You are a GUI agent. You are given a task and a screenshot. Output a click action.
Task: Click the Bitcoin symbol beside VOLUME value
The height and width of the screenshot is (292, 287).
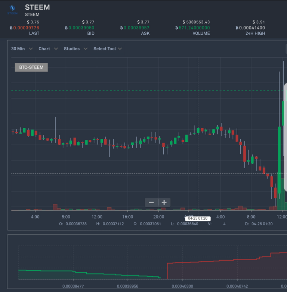point(177,28)
